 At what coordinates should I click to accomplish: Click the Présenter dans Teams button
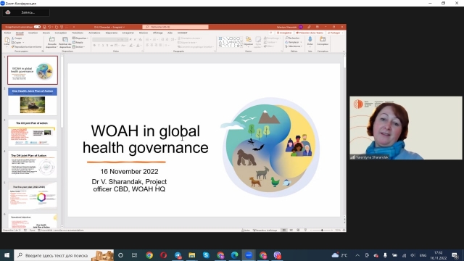coord(310,33)
